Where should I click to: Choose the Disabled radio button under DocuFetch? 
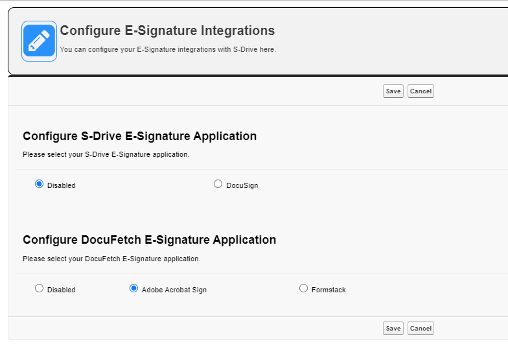39,288
